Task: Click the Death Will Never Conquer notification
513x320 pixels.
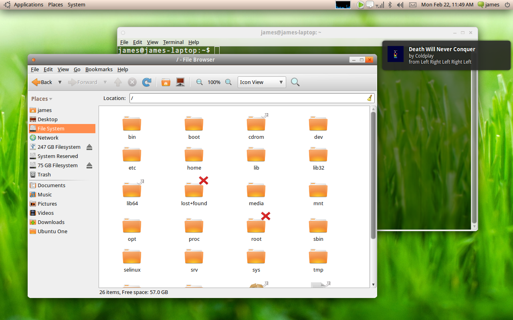Action: tap(446, 55)
